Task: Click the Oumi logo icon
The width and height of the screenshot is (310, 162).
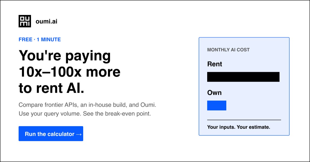Action: tap(25, 21)
